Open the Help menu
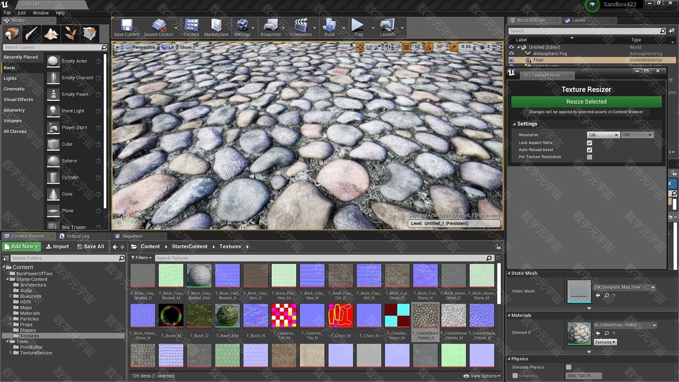 click(60, 13)
